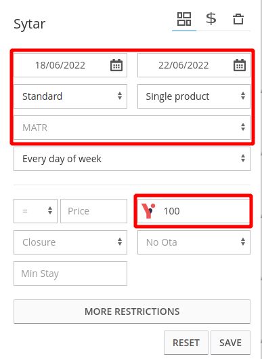Click the red Y logo in availability field

148,211
